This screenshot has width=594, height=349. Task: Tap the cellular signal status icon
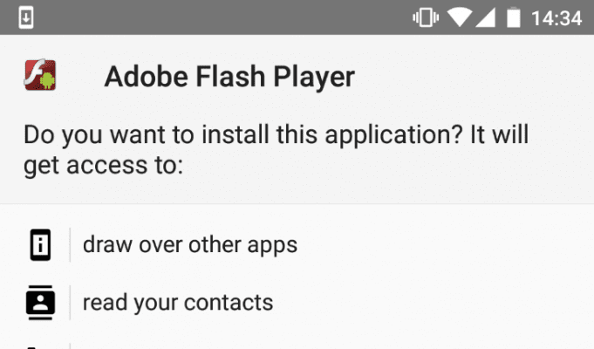pyautogui.click(x=485, y=17)
